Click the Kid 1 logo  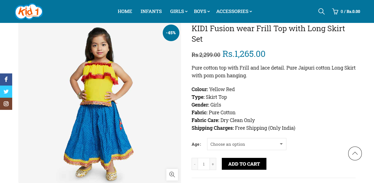tap(29, 11)
